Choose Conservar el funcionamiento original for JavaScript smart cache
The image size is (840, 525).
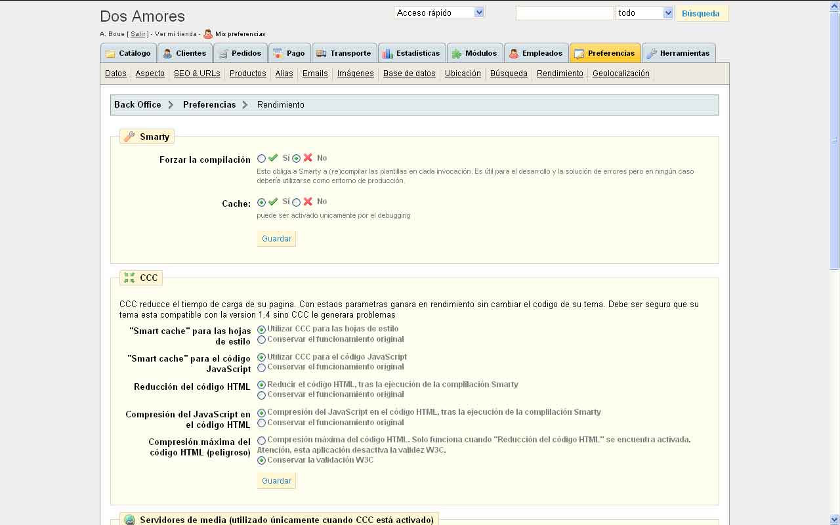262,367
